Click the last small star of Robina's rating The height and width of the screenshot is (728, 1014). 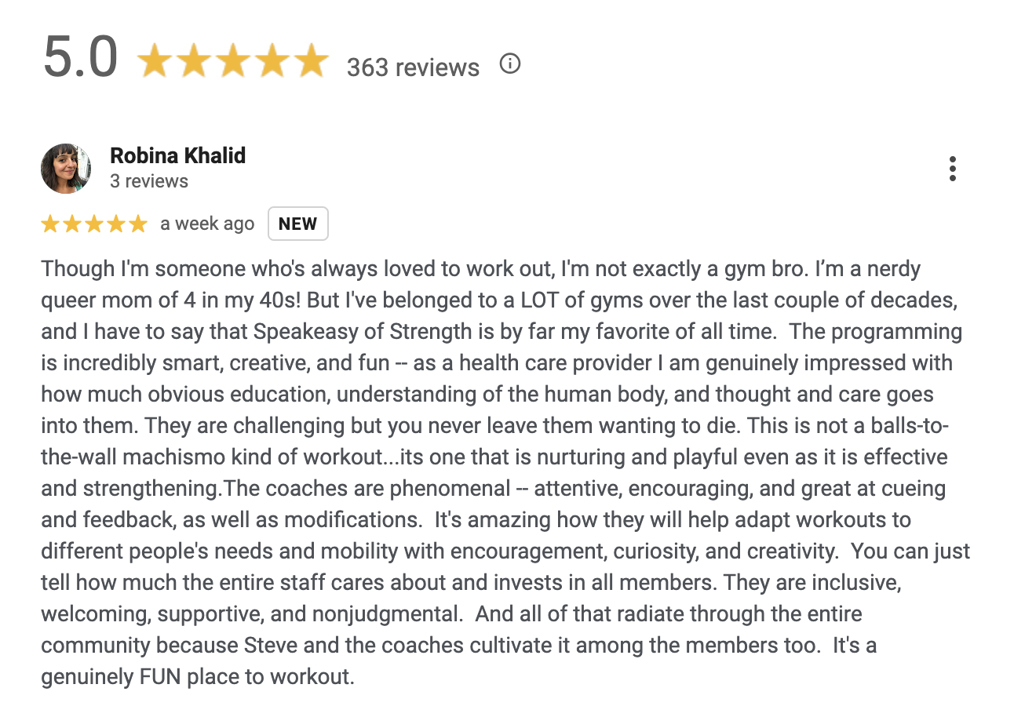(x=138, y=224)
